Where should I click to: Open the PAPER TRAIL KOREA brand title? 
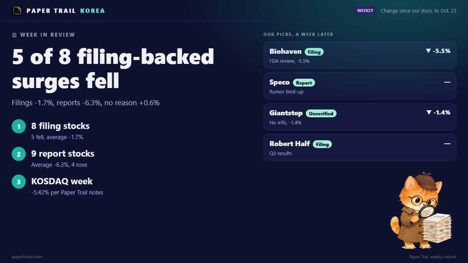(x=66, y=11)
